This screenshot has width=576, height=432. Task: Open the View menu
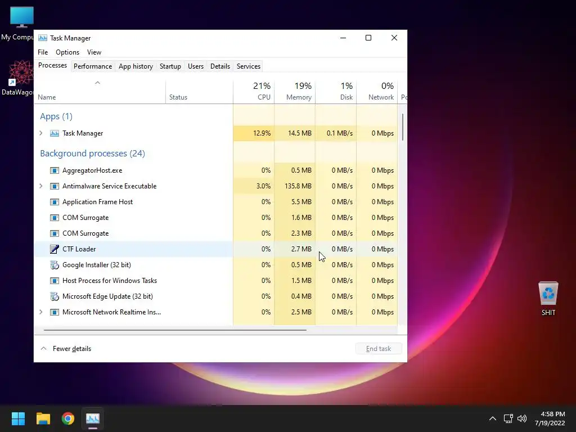(94, 52)
